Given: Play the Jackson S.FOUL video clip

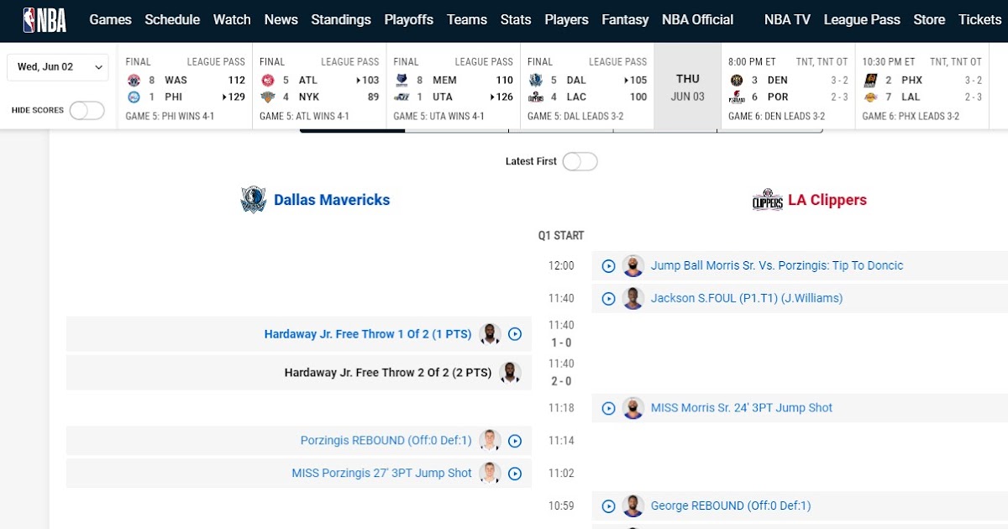Looking at the screenshot, I should point(608,298).
